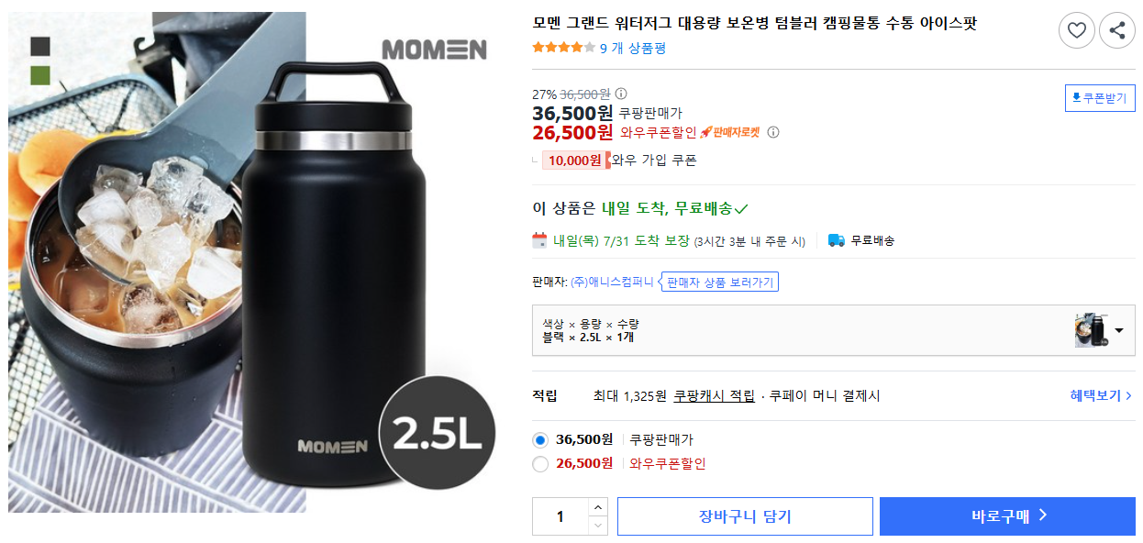Click the info icon next to 판매자로켓
1143x543 pixels.
point(774,132)
